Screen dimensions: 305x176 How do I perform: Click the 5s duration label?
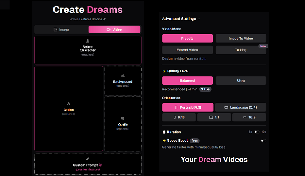pyautogui.click(x=250, y=132)
